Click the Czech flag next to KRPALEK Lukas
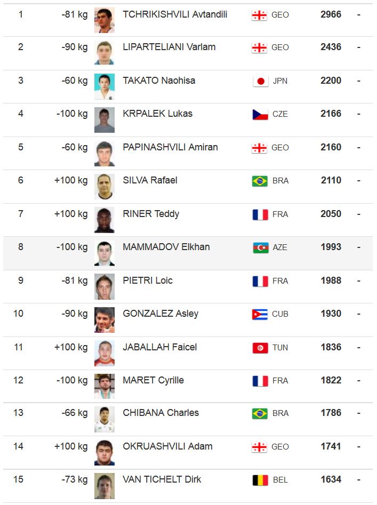The height and width of the screenshot is (505, 377). (260, 115)
